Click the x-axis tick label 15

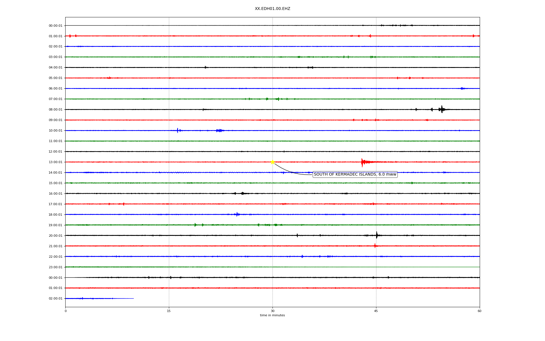169,311
